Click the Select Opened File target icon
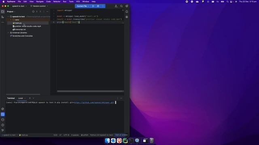This screenshot has width=259, height=145. coord(33,12)
